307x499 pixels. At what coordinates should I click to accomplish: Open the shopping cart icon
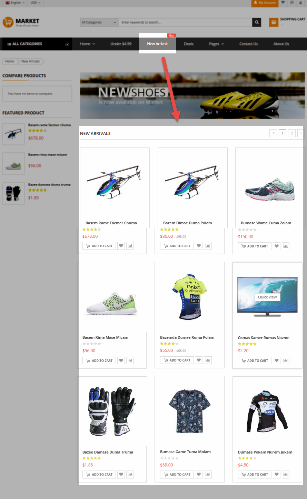[x=274, y=22]
